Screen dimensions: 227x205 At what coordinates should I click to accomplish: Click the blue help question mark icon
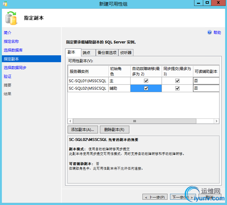pyautogui.click(x=209, y=32)
